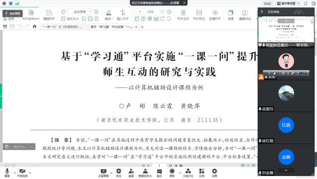Toggle the 录制 record button
Viewport: 317px width, 179px height.
click(172, 173)
